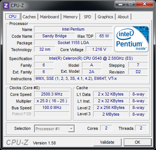Click the Version 1.58 label
The height and width of the screenshot is (150, 156).
click(44, 143)
